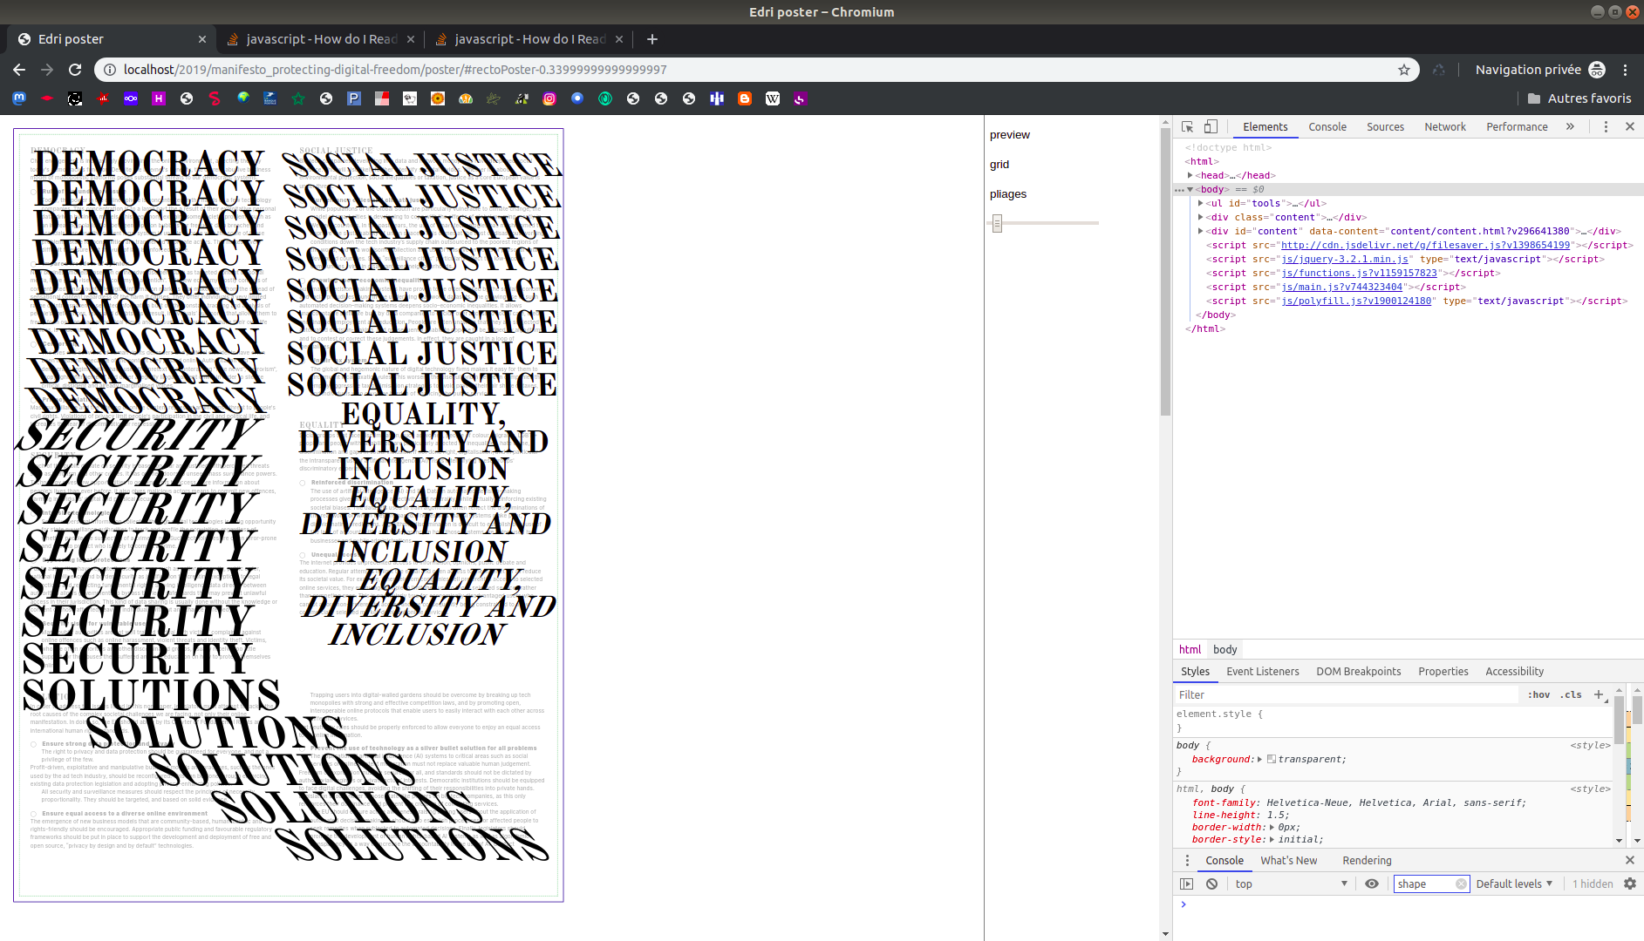Screen dimensions: 1644x941
Task: Reload the page with the refresh icon
Action: [75, 70]
